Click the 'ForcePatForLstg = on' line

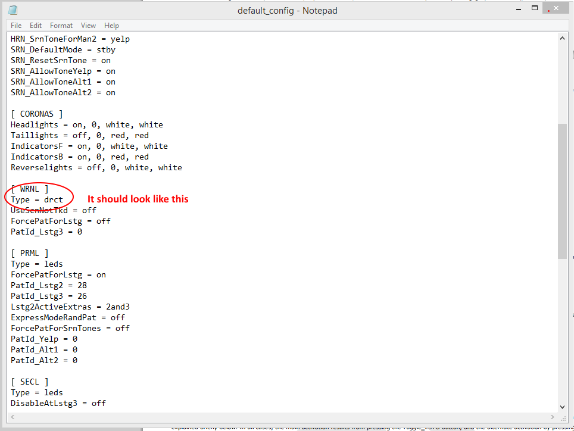click(58, 275)
